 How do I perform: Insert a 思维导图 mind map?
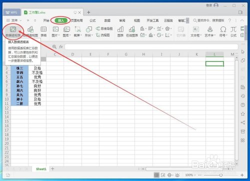104,28
